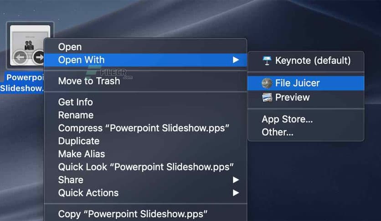Open file with Keynote (default)
Screen dimensions: 381x221
click(x=306, y=61)
